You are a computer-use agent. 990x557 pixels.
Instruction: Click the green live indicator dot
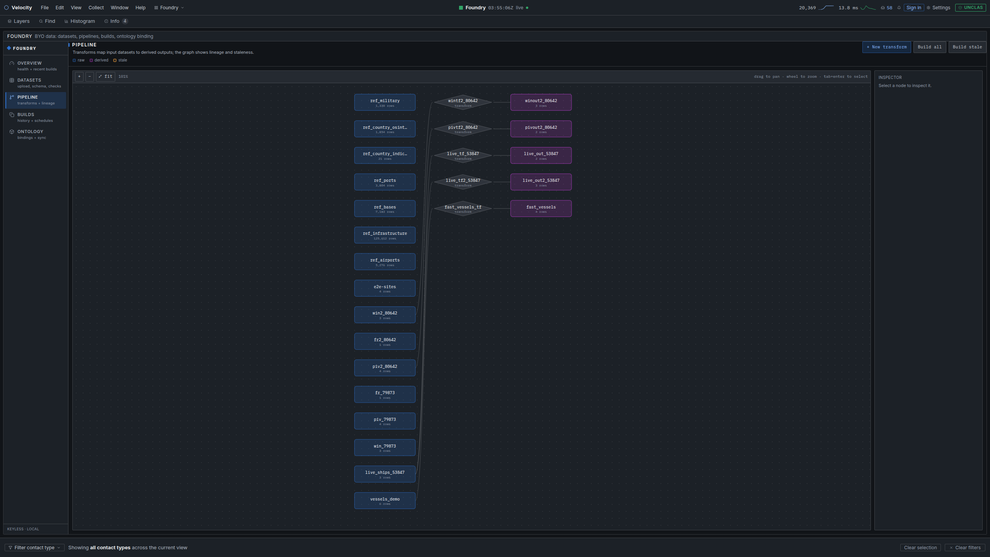pos(527,8)
